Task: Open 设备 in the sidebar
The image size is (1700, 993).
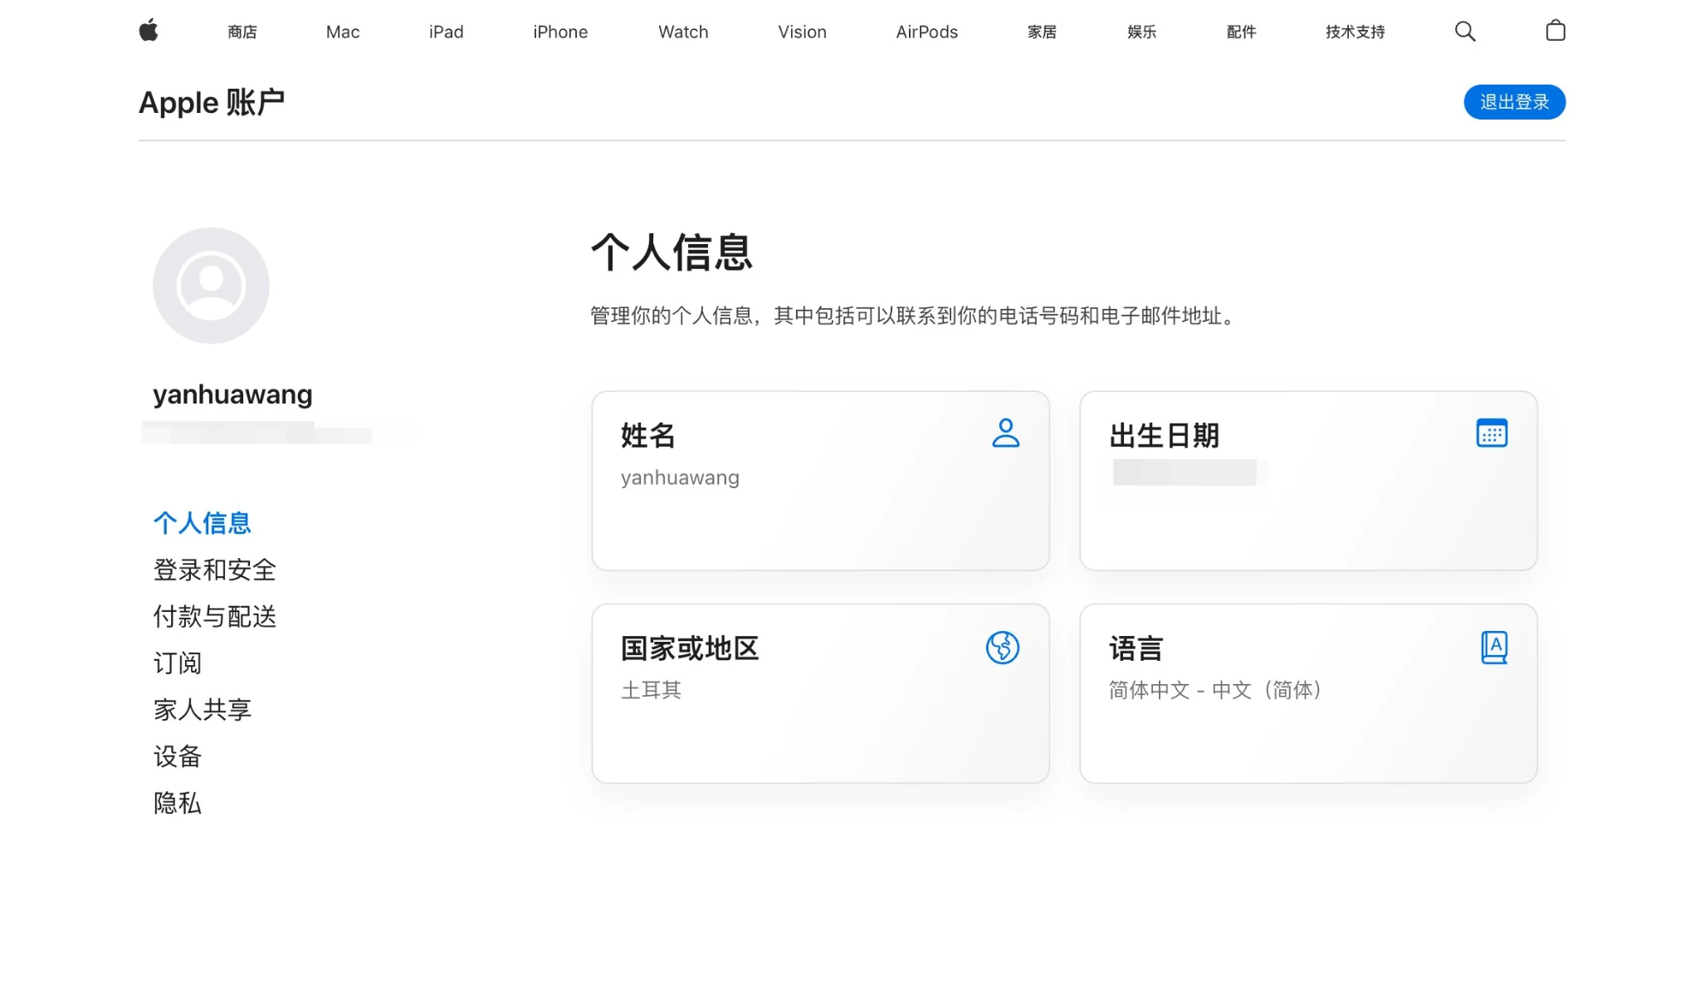Action: 177,756
